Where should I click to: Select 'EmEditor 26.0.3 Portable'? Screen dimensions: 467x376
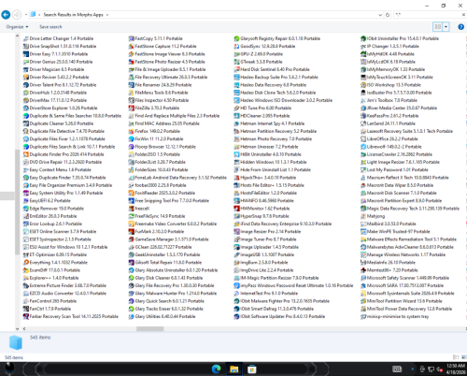coord(50,216)
